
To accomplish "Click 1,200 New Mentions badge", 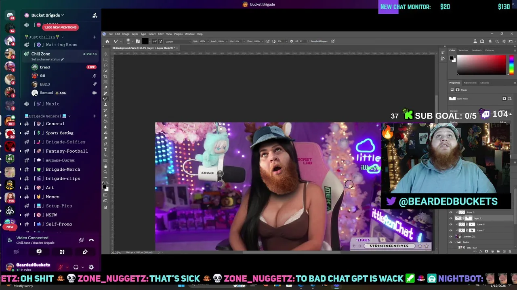I will [60, 27].
